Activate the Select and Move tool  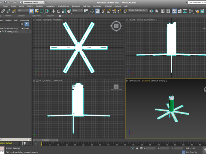(53, 11)
